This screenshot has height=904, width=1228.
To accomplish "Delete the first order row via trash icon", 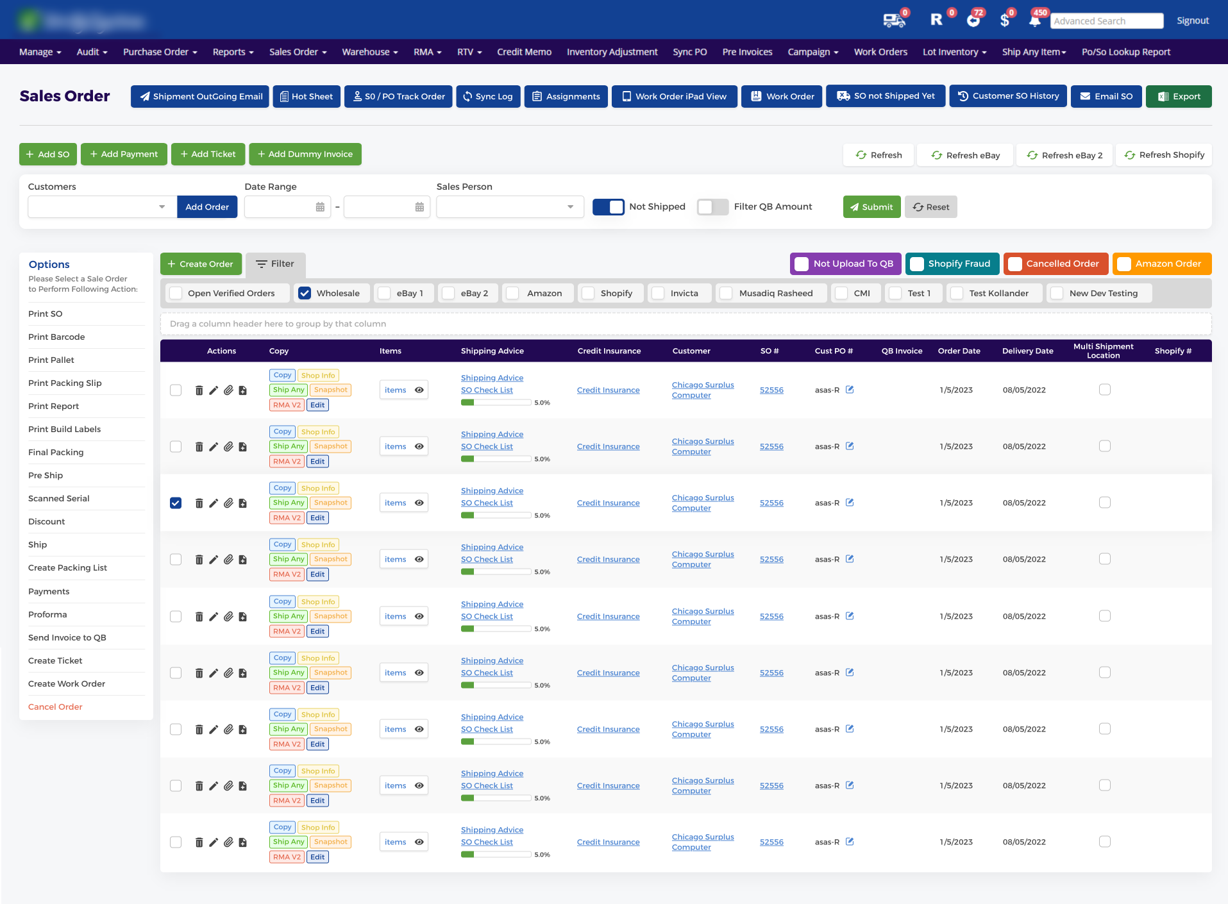I will click(x=199, y=390).
